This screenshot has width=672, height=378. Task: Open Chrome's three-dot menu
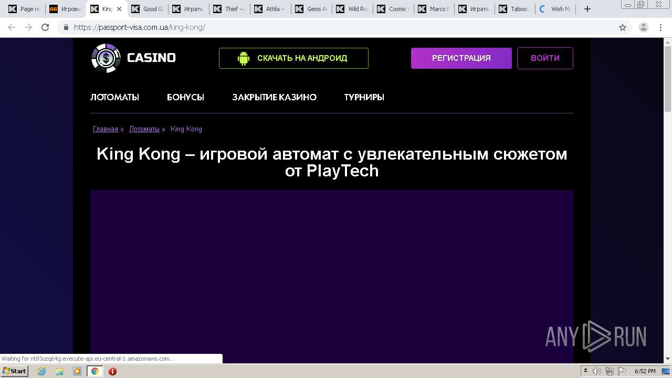click(660, 27)
